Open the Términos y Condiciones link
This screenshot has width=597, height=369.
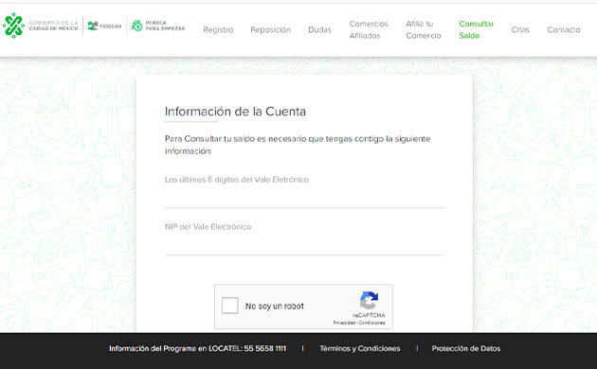(x=360, y=348)
